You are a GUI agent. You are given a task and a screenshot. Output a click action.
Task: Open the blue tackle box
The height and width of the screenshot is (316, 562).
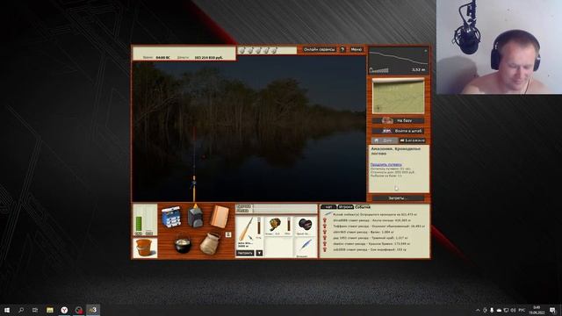[171, 217]
